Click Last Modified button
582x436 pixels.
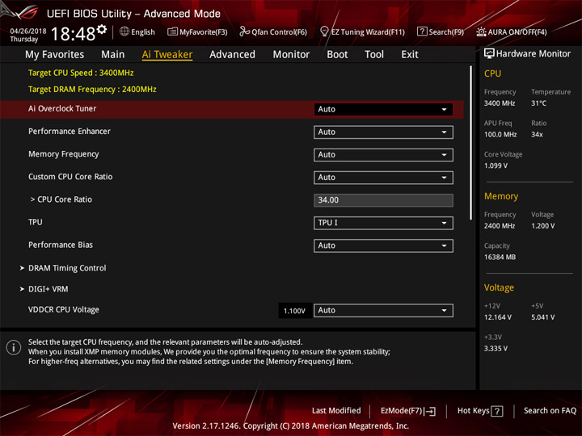pos(336,410)
